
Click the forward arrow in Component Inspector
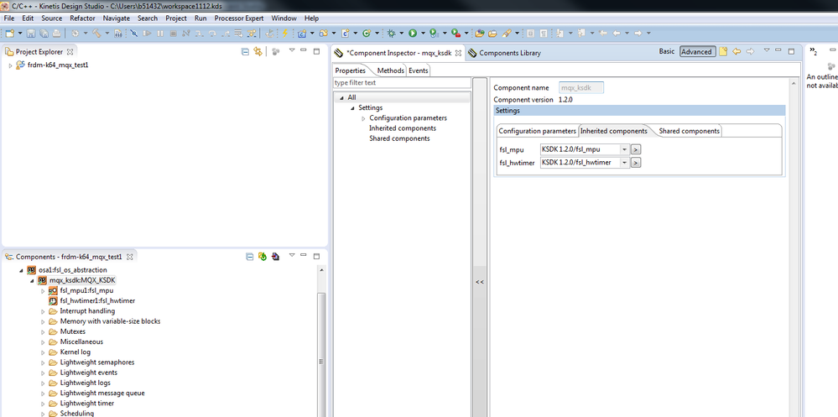[750, 52]
